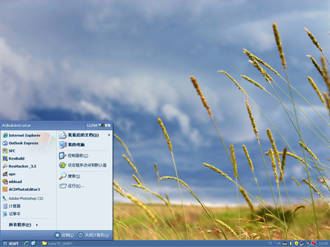The image size is (330, 247).
Task: Click the system clock showing 13:43
Action: (324, 243)
